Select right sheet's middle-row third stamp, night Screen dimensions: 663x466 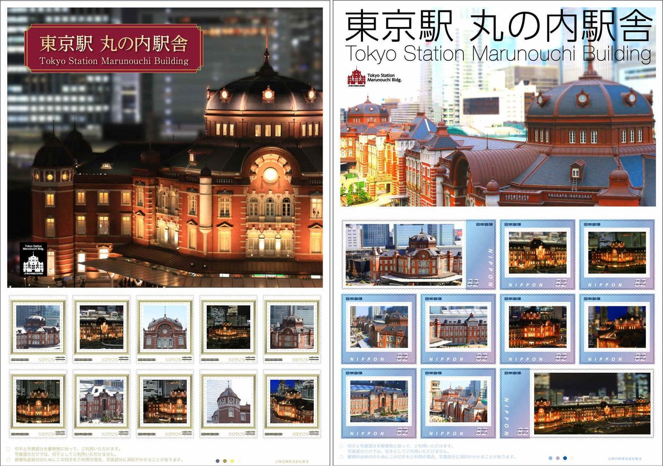pyautogui.click(x=538, y=329)
